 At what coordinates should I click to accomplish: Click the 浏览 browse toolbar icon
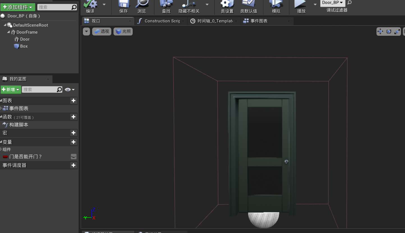(142, 7)
